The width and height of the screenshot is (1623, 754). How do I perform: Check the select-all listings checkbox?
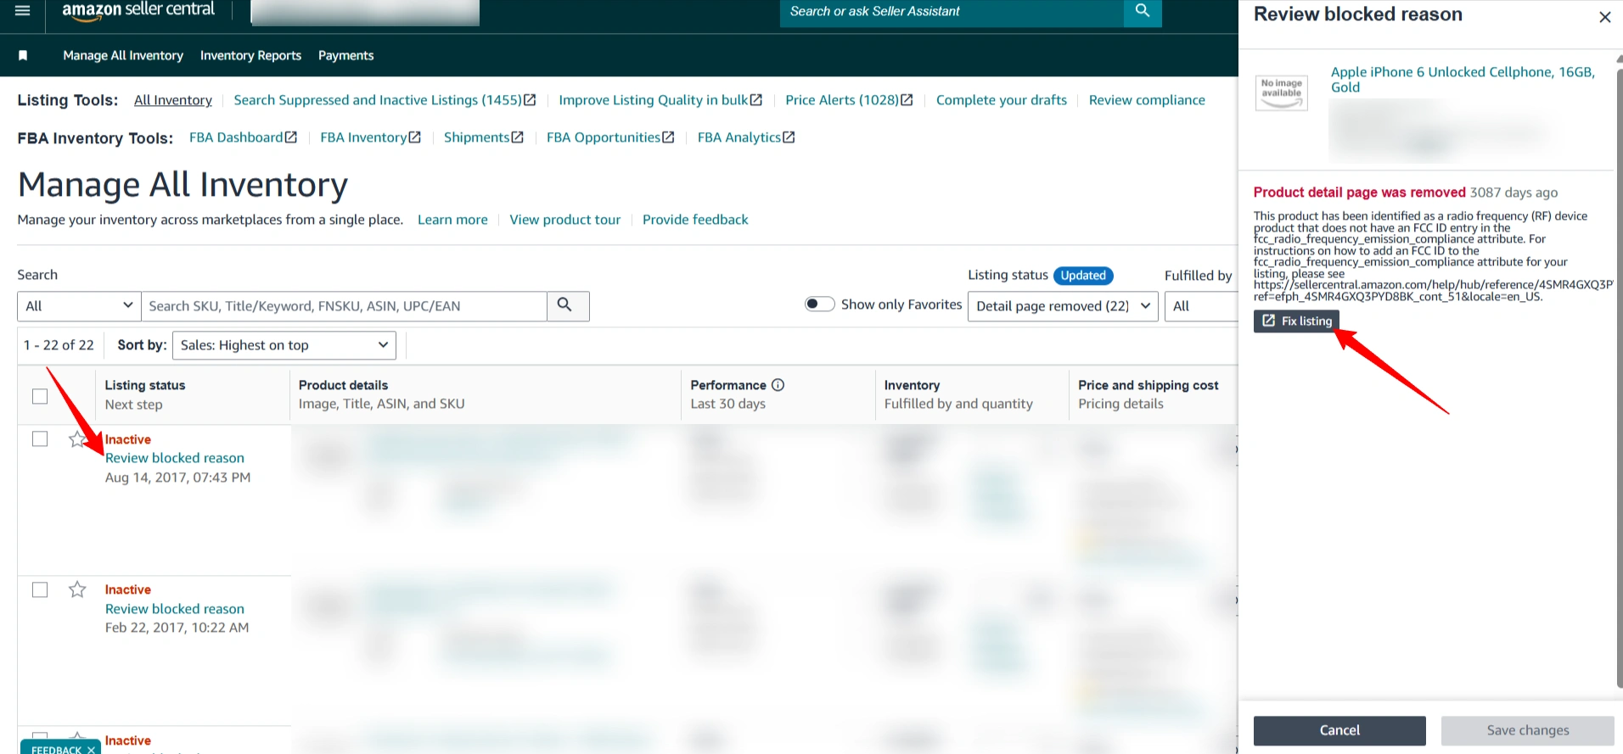coord(40,396)
